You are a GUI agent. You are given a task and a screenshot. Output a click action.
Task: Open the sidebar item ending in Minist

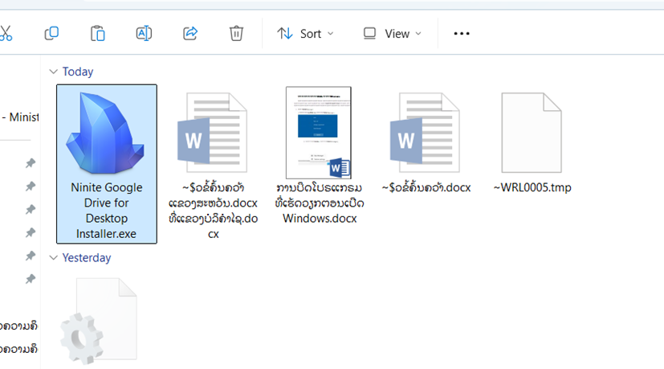click(20, 117)
